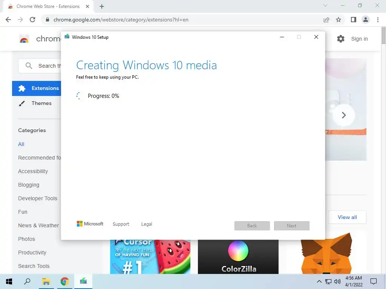Choose the Search Tools category

[34, 266]
